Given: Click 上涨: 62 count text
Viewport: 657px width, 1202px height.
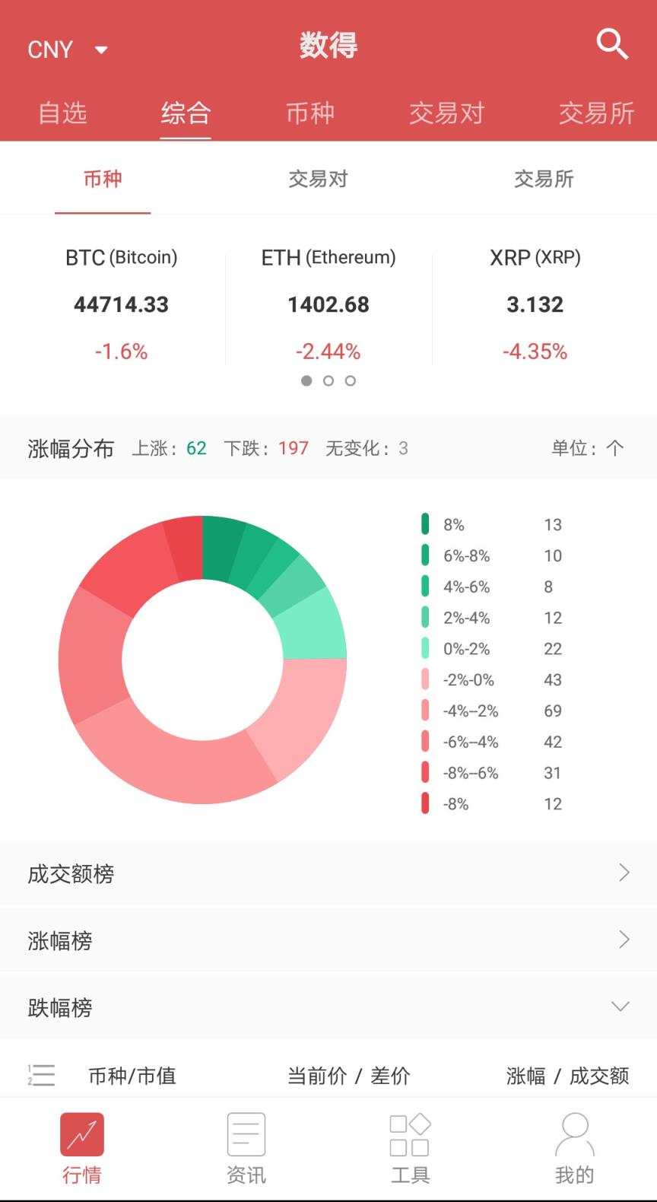Looking at the screenshot, I should [169, 448].
